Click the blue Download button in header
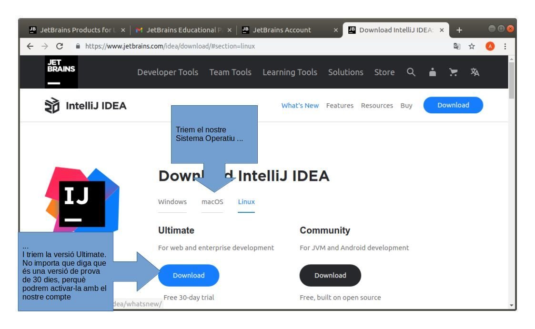535x329 pixels. click(453, 105)
